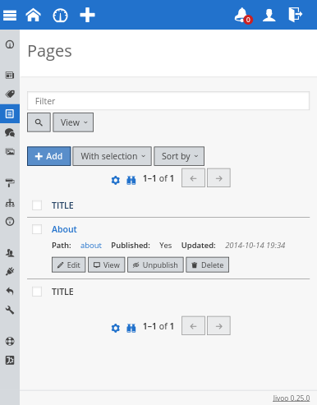Click the top binoculars icon
This screenshot has height=405, width=317.
click(x=131, y=180)
